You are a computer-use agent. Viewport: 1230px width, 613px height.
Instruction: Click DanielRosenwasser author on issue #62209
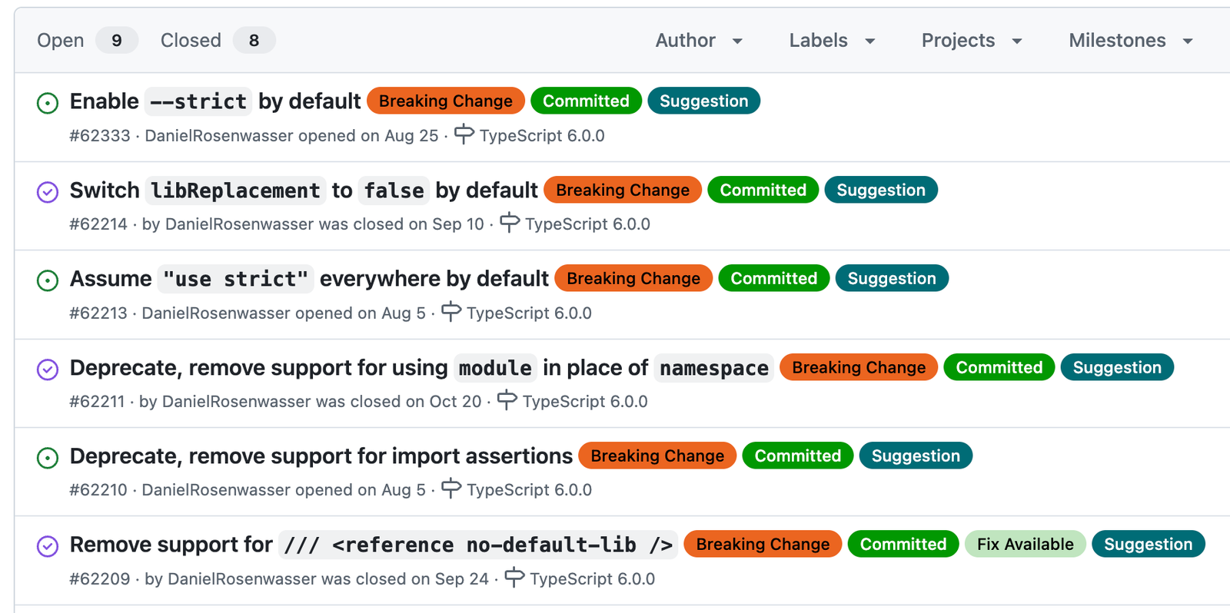[241, 579]
